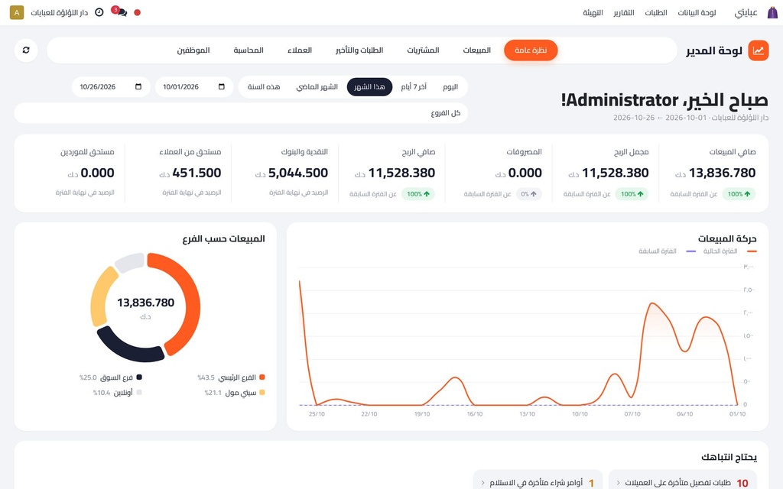Click the end date field 10/26/2026
This screenshot has height=489, width=783.
click(111, 87)
